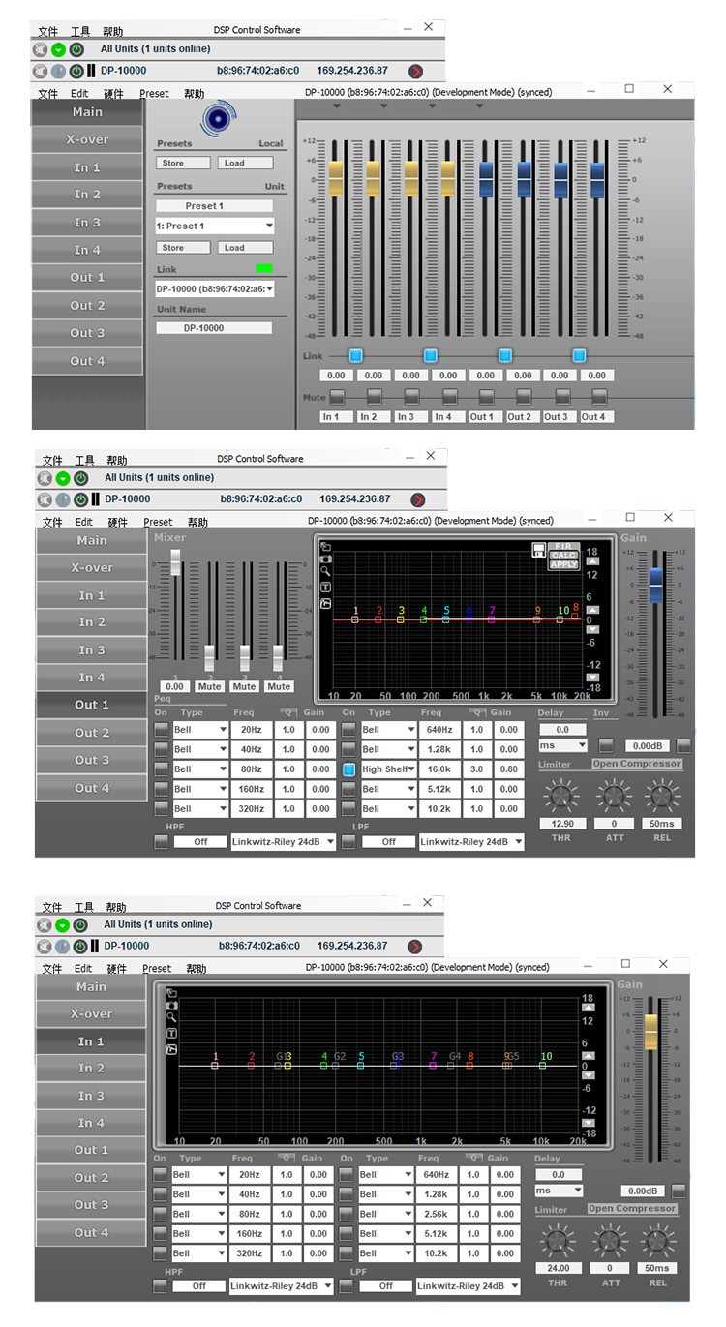Toggle the Link button between Out 3 and Out 4
This screenshot has width=726, height=1327.
579,355
